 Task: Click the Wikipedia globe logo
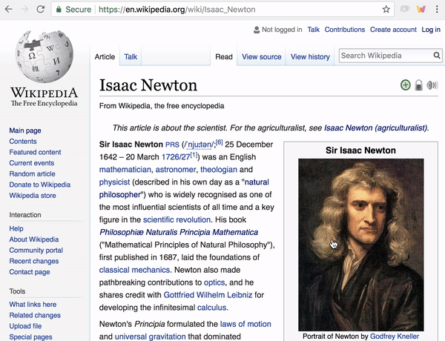[44, 56]
